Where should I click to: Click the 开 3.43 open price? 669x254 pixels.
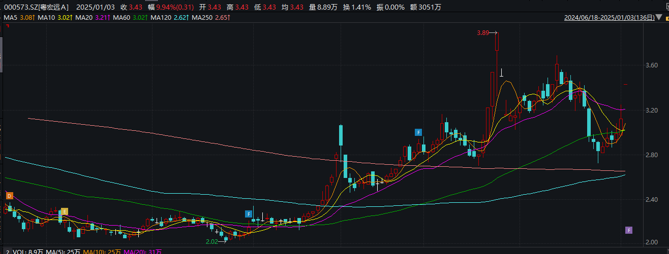[210, 8]
